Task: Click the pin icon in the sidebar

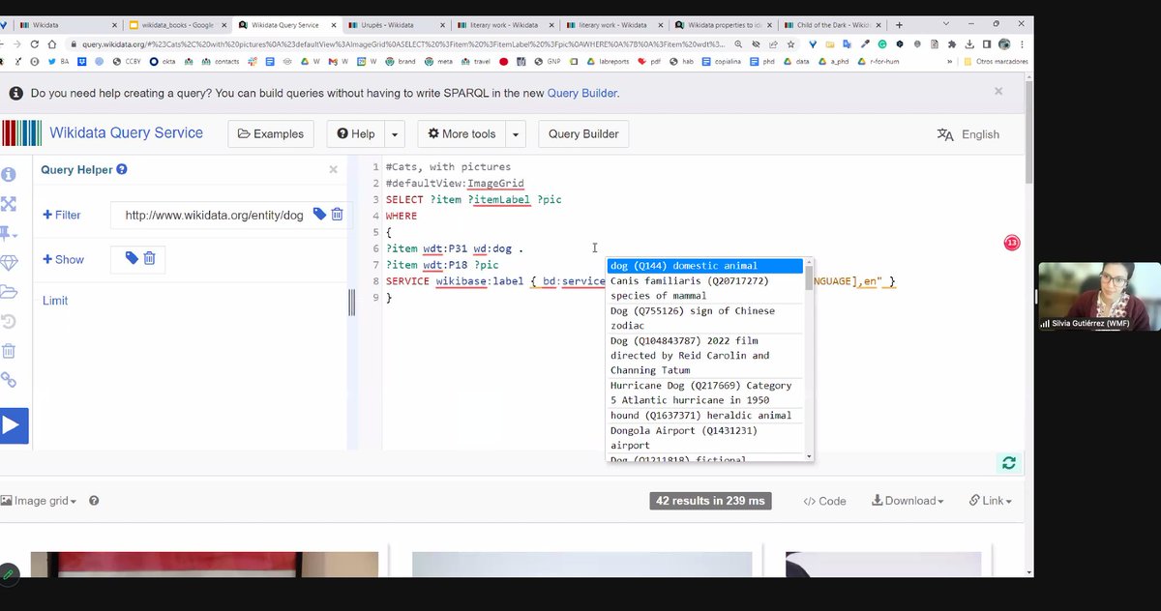Action: click(x=9, y=233)
